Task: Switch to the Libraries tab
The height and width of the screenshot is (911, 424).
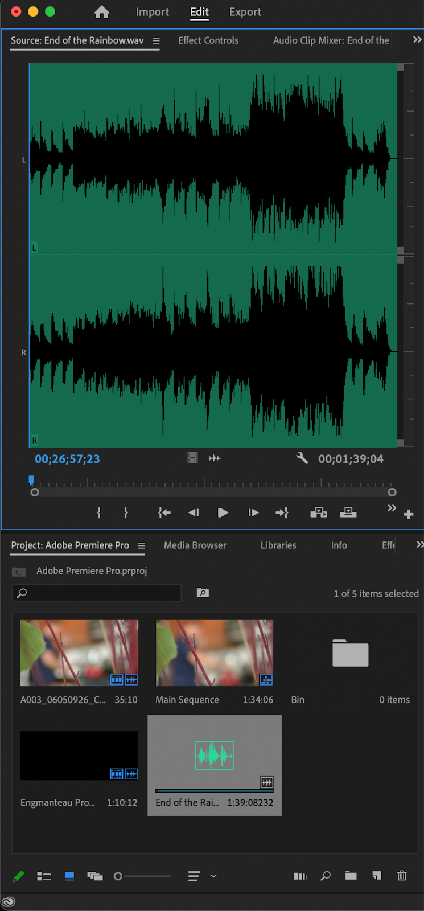Action: coord(278,545)
